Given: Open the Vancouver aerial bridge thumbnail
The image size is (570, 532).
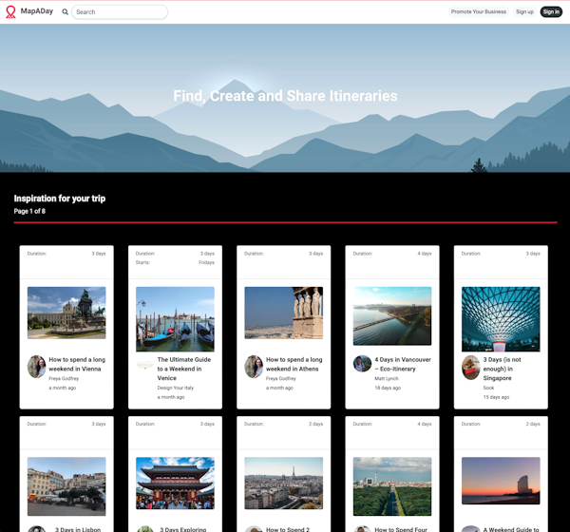Looking at the screenshot, I should point(392,316).
